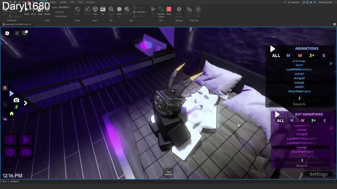Enable the Join Surfaces checkbox

[54, 16]
